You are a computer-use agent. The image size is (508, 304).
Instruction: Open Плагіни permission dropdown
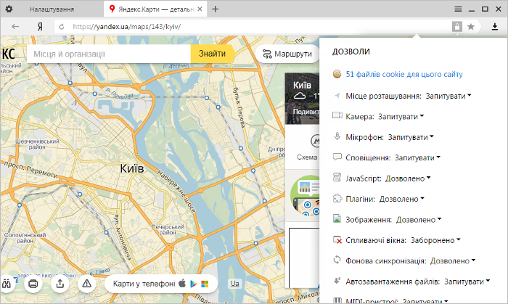402,199
